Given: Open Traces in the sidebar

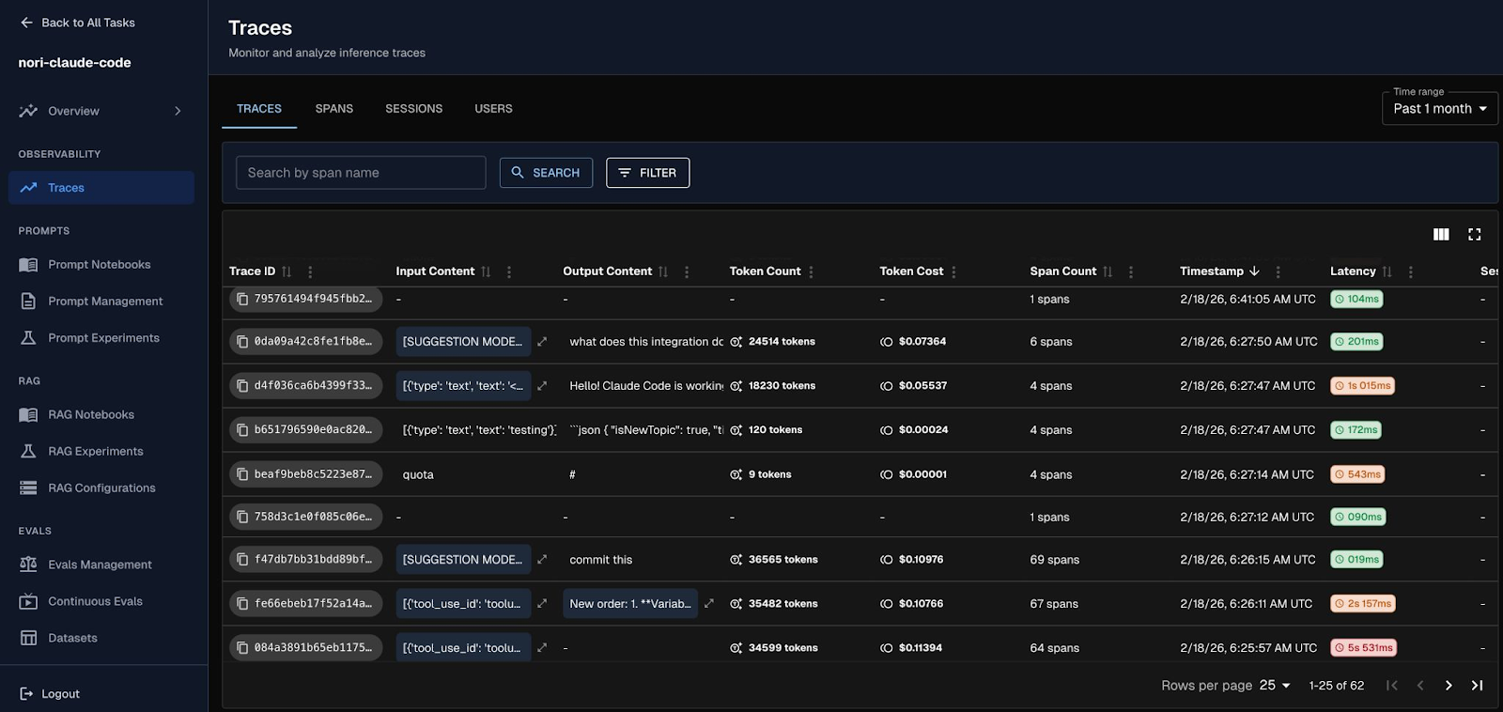Looking at the screenshot, I should click(101, 188).
